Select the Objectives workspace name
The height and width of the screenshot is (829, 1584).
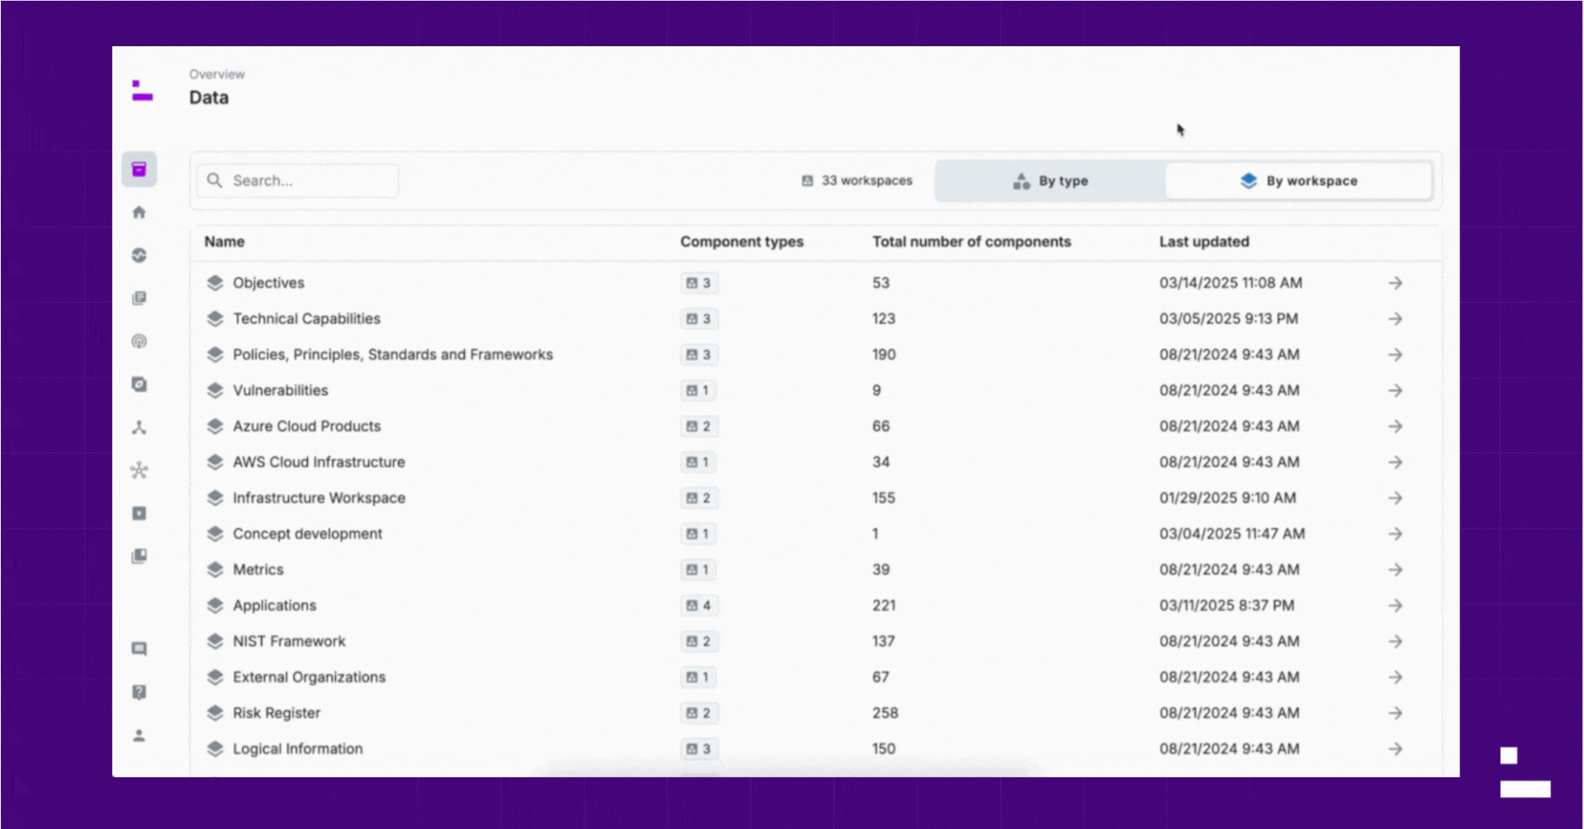[268, 283]
